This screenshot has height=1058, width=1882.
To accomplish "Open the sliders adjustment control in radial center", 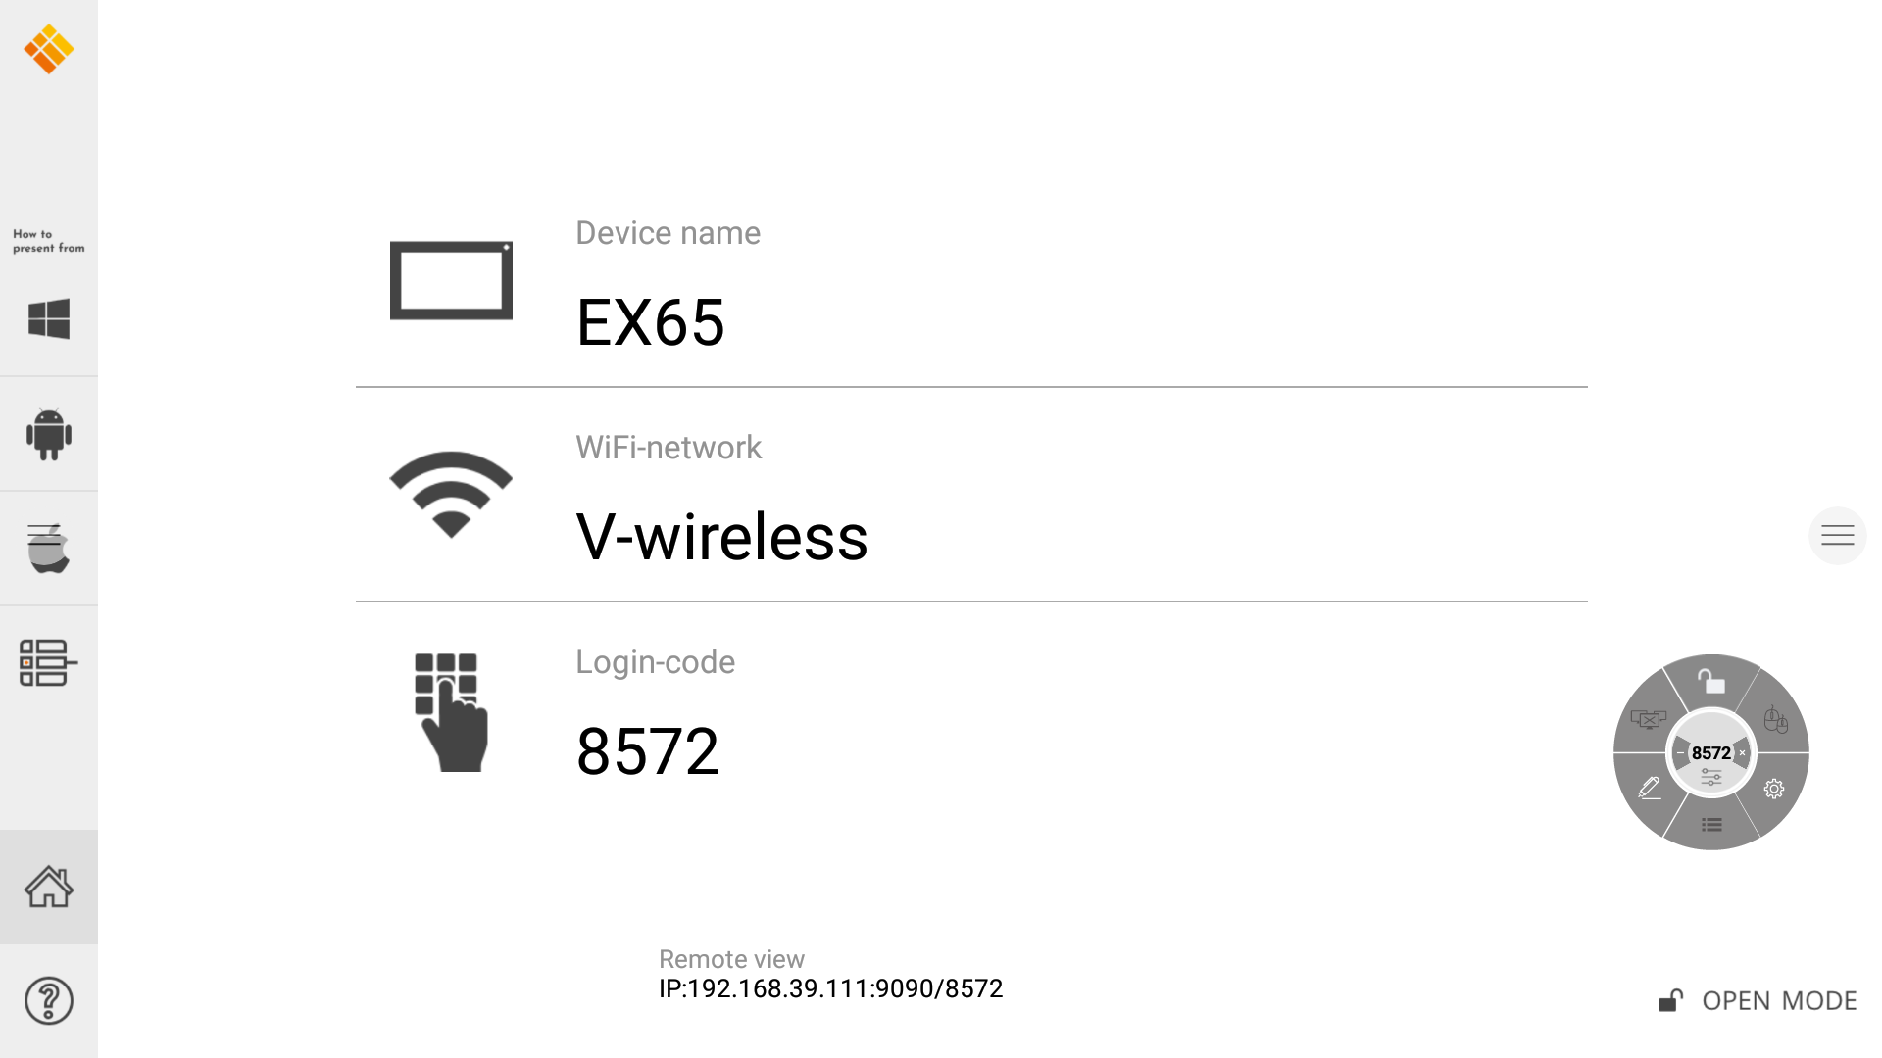I will [1711, 777].
